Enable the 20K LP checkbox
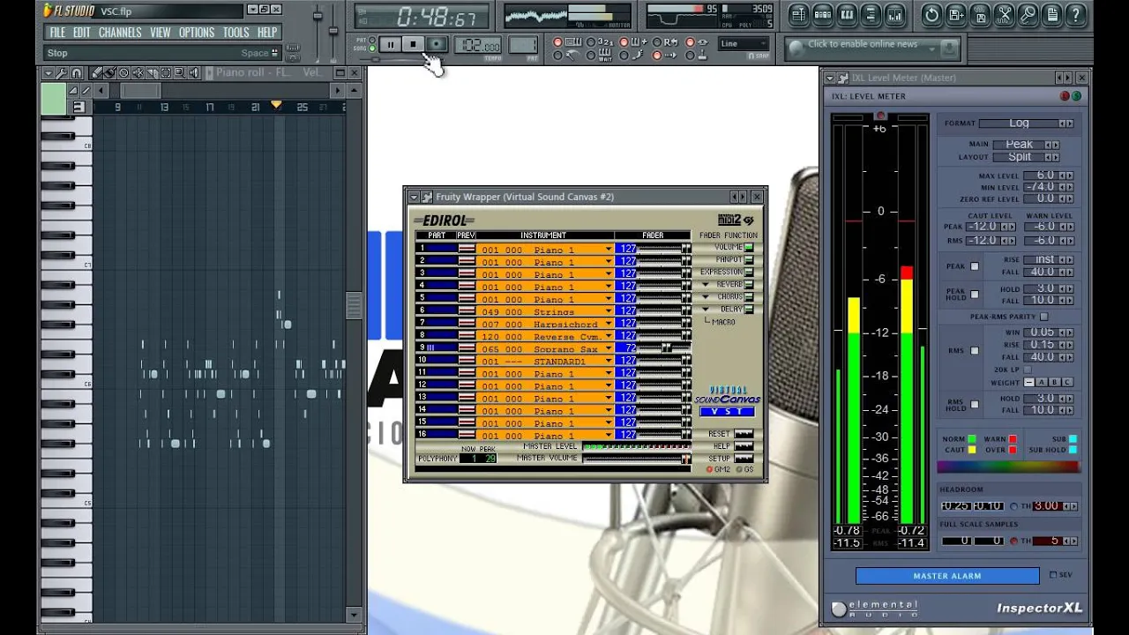The height and width of the screenshot is (635, 1129). pyautogui.click(x=1028, y=370)
